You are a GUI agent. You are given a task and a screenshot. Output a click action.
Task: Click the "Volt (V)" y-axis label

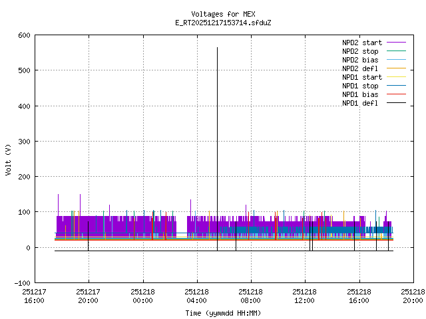pyautogui.click(x=8, y=159)
